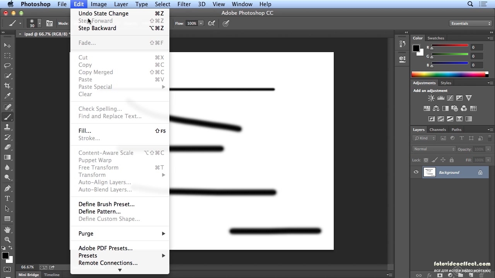Select the Spot Healing Brush tool
The width and height of the screenshot is (495, 278).
coord(7,107)
